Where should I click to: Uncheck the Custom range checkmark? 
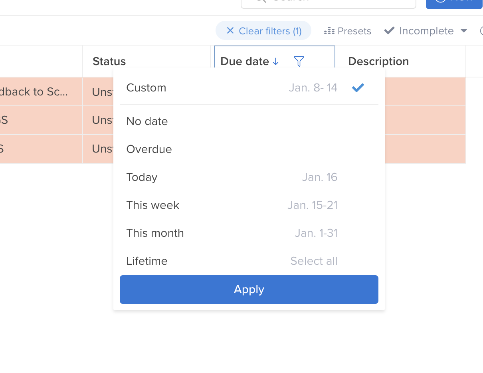358,88
